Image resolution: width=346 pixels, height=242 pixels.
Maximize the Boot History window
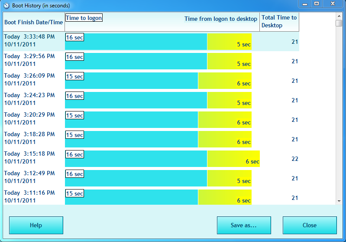click(x=317, y=4)
